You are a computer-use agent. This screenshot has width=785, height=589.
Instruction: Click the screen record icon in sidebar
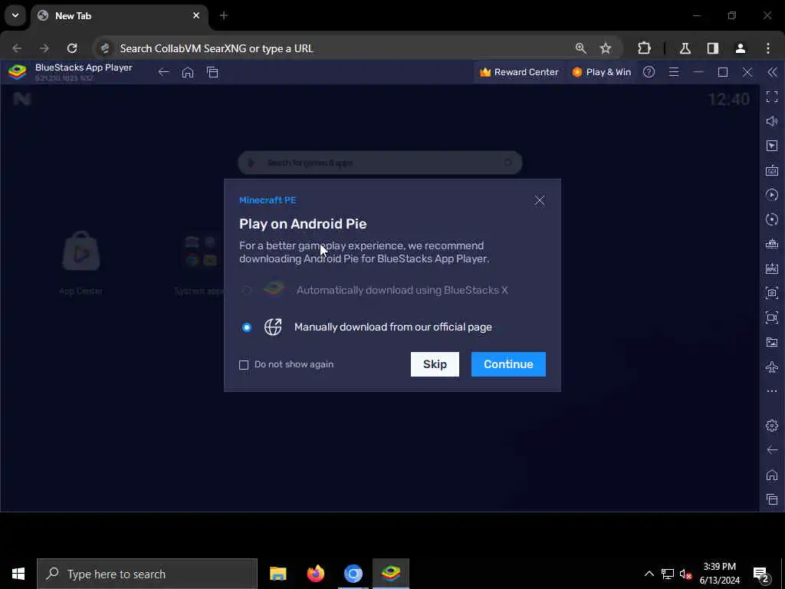coord(772,317)
